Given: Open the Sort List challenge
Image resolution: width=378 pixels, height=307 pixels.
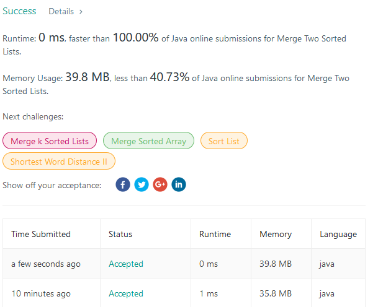Looking at the screenshot, I should tap(224, 141).
